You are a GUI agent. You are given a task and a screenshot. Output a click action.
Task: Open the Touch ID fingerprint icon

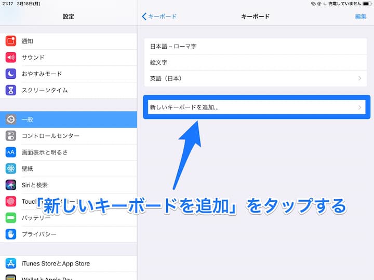(x=11, y=201)
